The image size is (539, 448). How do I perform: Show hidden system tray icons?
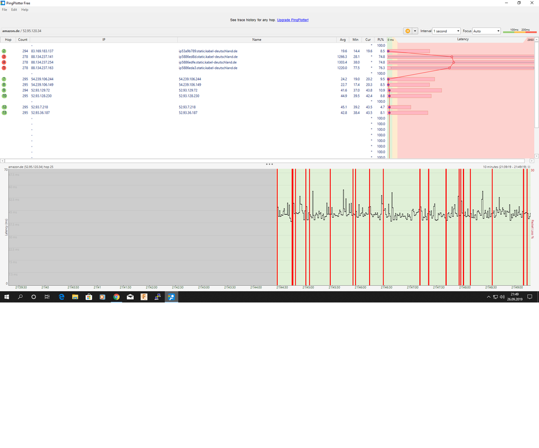pyautogui.click(x=488, y=297)
